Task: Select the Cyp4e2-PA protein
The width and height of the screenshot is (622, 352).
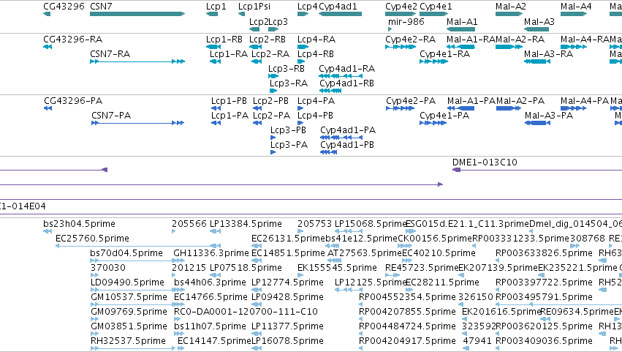Action: pyautogui.click(x=401, y=108)
